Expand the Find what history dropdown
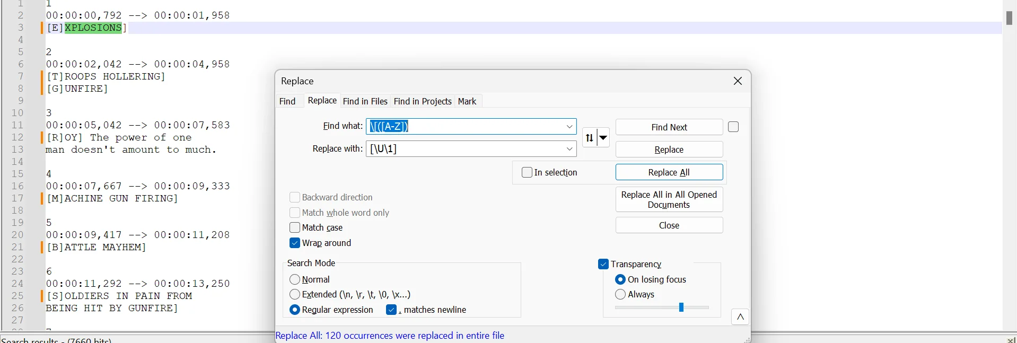The image size is (1017, 343). [569, 127]
